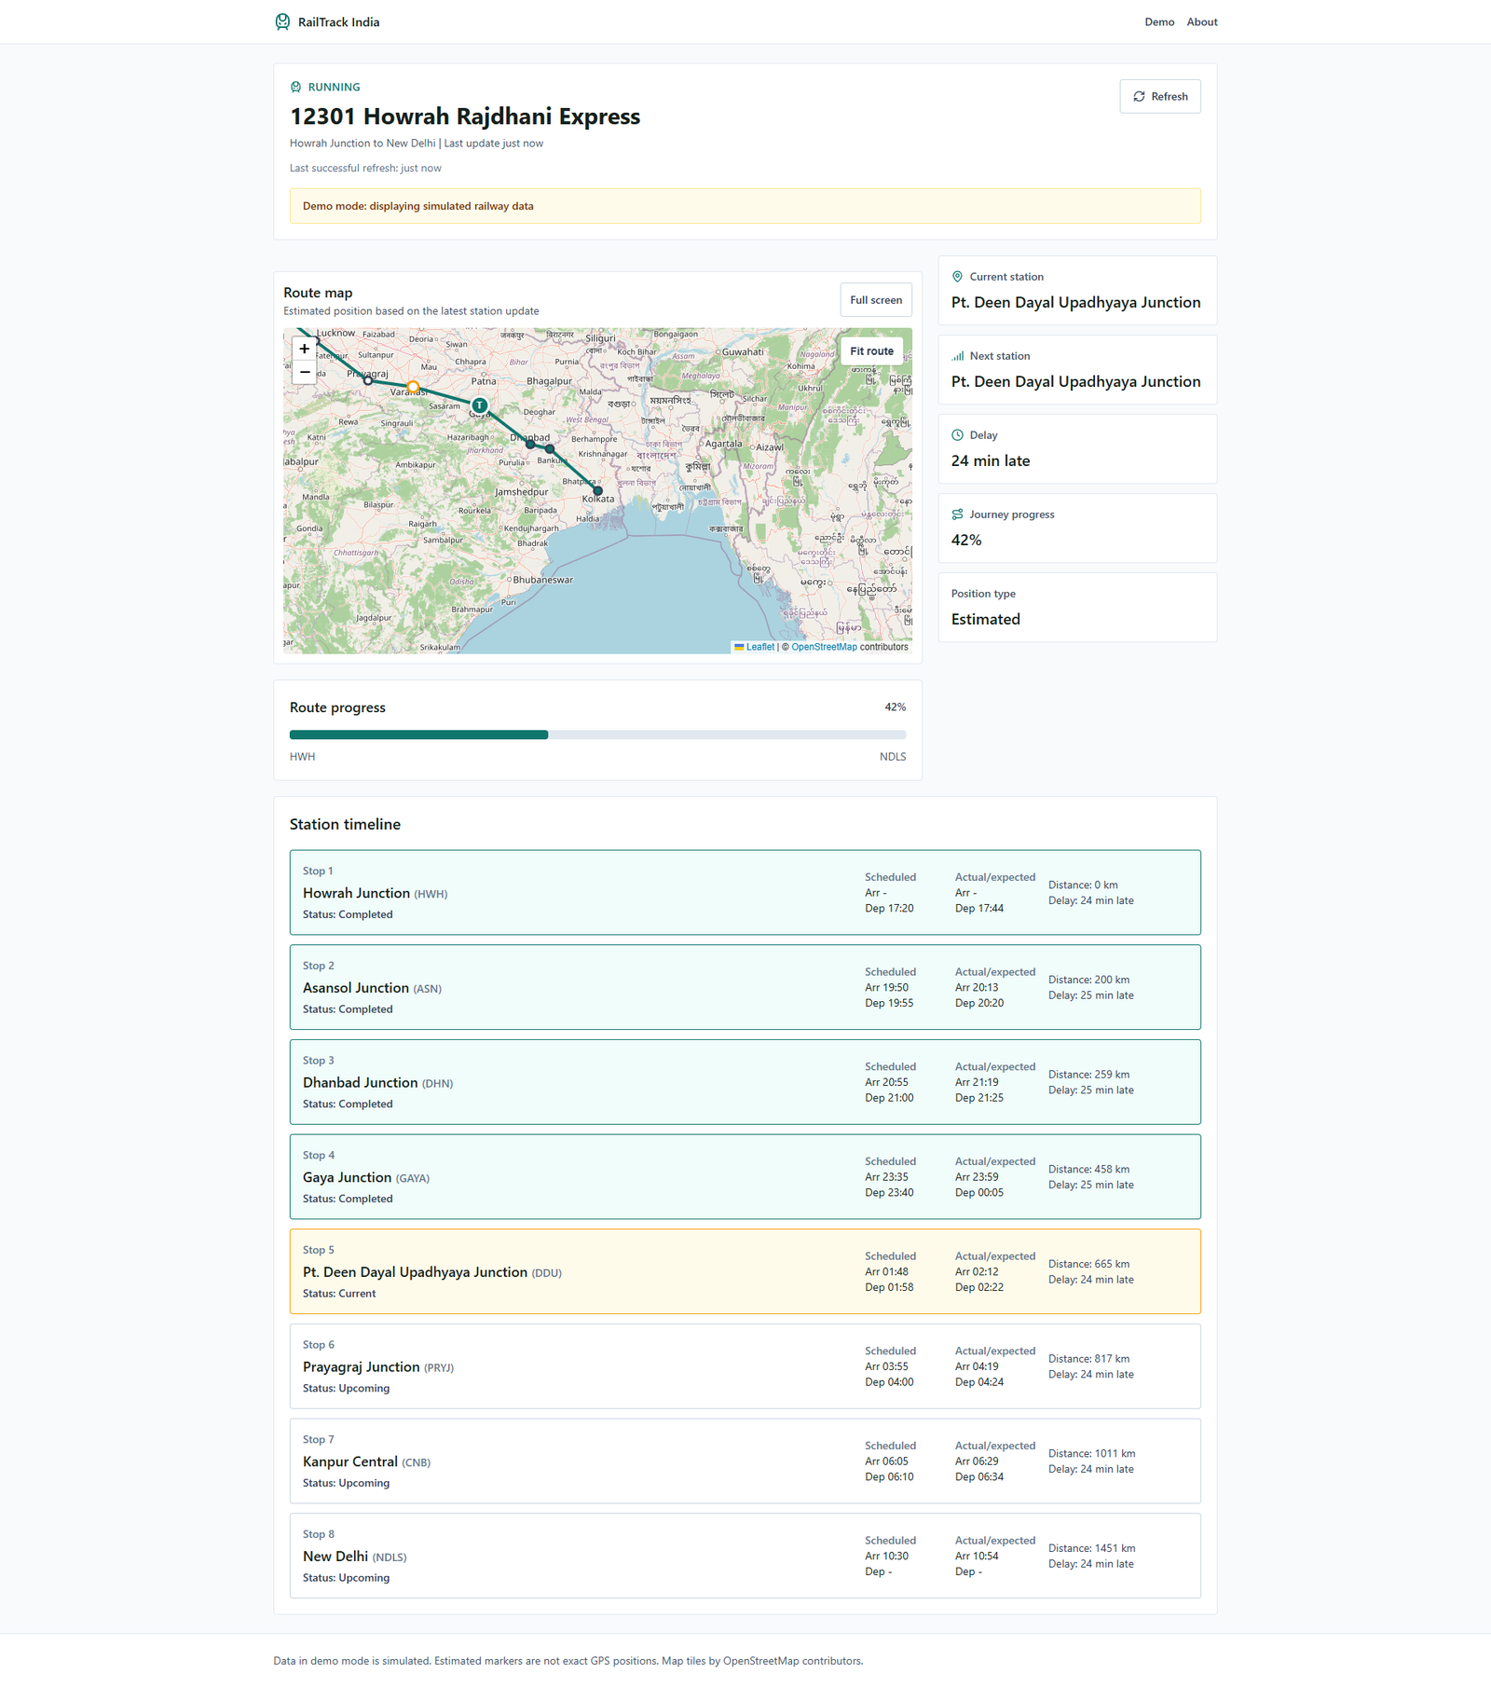Viewport: 1491px width, 1687px height.
Task: Click the Prayagraj station marker on map
Action: pyautogui.click(x=368, y=380)
